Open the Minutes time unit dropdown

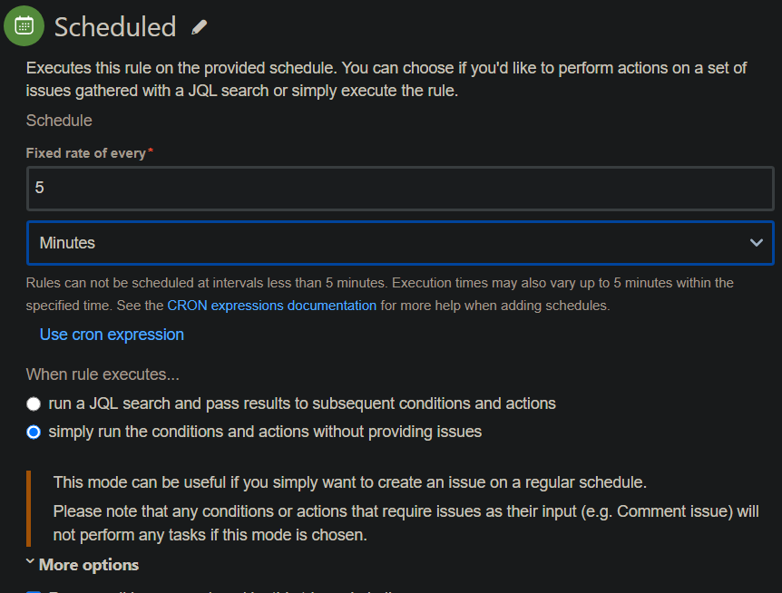[x=400, y=243]
